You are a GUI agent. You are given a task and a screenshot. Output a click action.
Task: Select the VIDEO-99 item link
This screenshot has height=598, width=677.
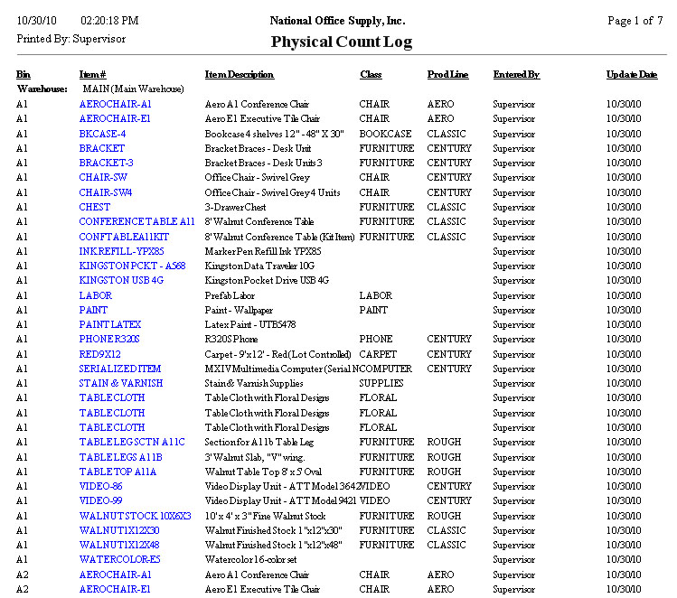pyautogui.click(x=100, y=500)
